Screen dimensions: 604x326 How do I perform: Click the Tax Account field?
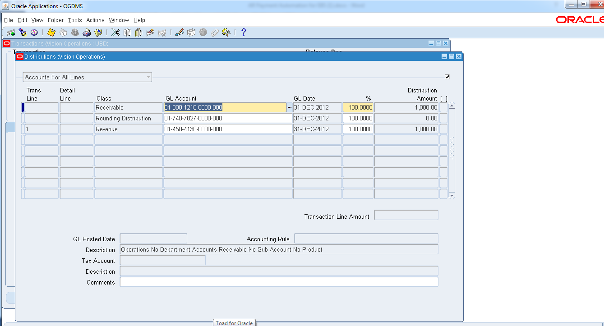pyautogui.click(x=163, y=260)
